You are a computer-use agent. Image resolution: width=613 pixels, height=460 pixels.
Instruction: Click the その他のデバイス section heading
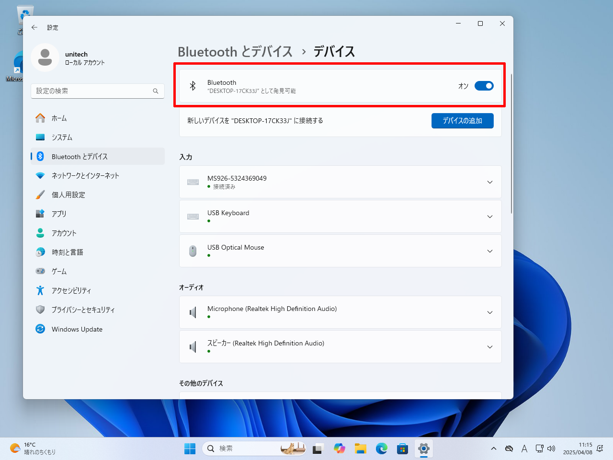pos(201,383)
